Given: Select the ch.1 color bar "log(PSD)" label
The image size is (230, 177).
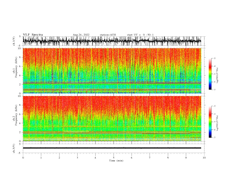Looking at the screenshot, I should pos(218,75).
